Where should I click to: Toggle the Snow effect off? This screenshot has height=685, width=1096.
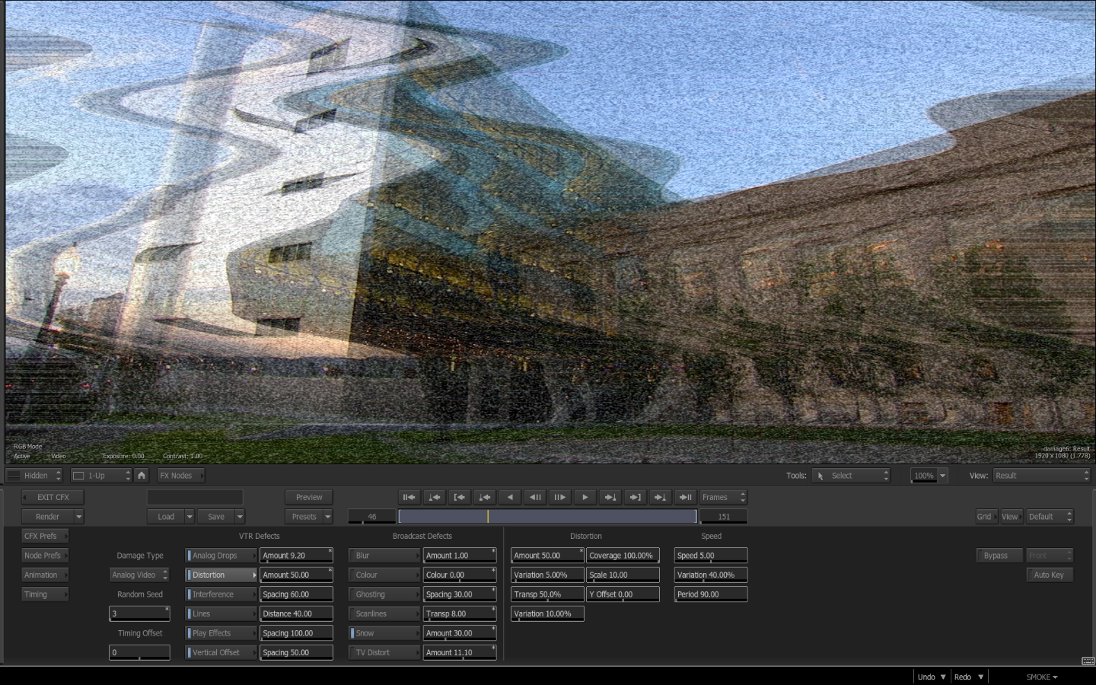[384, 633]
